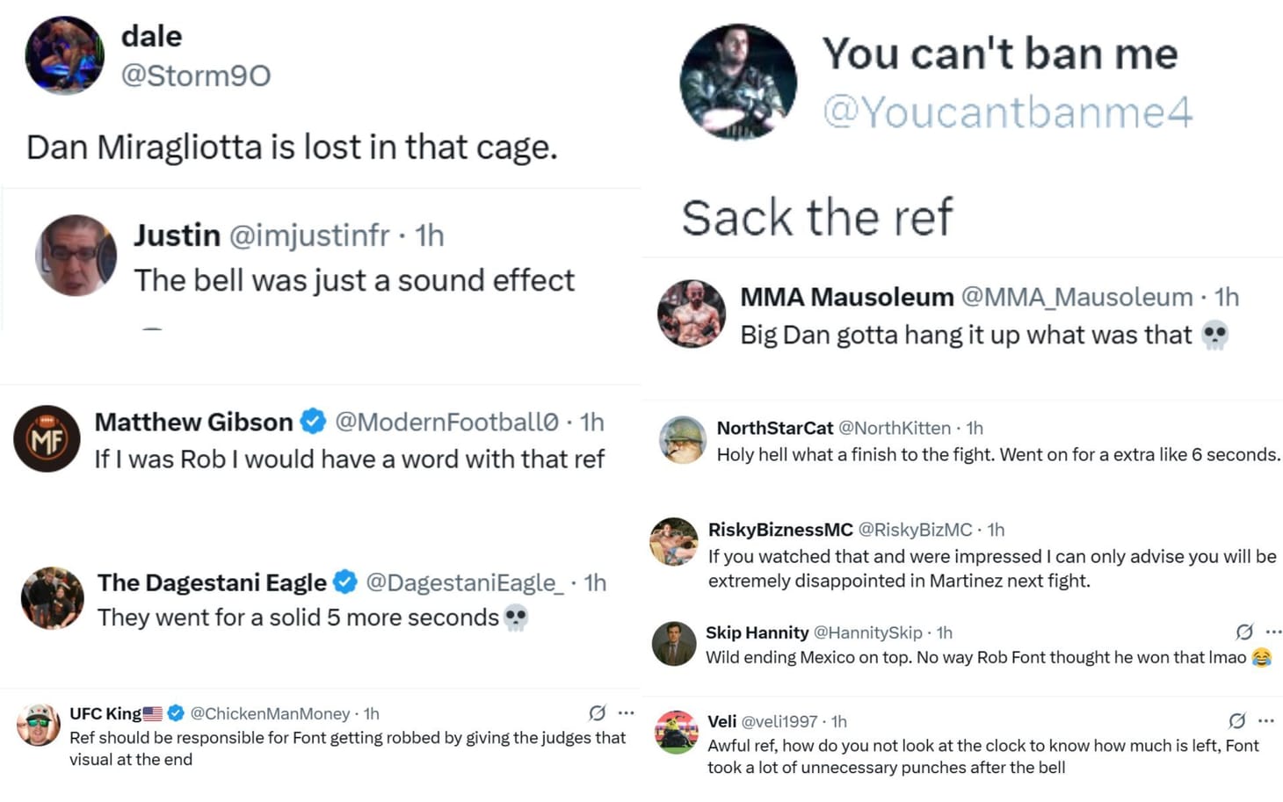Click the verified badge next to UFC King

(x=176, y=713)
